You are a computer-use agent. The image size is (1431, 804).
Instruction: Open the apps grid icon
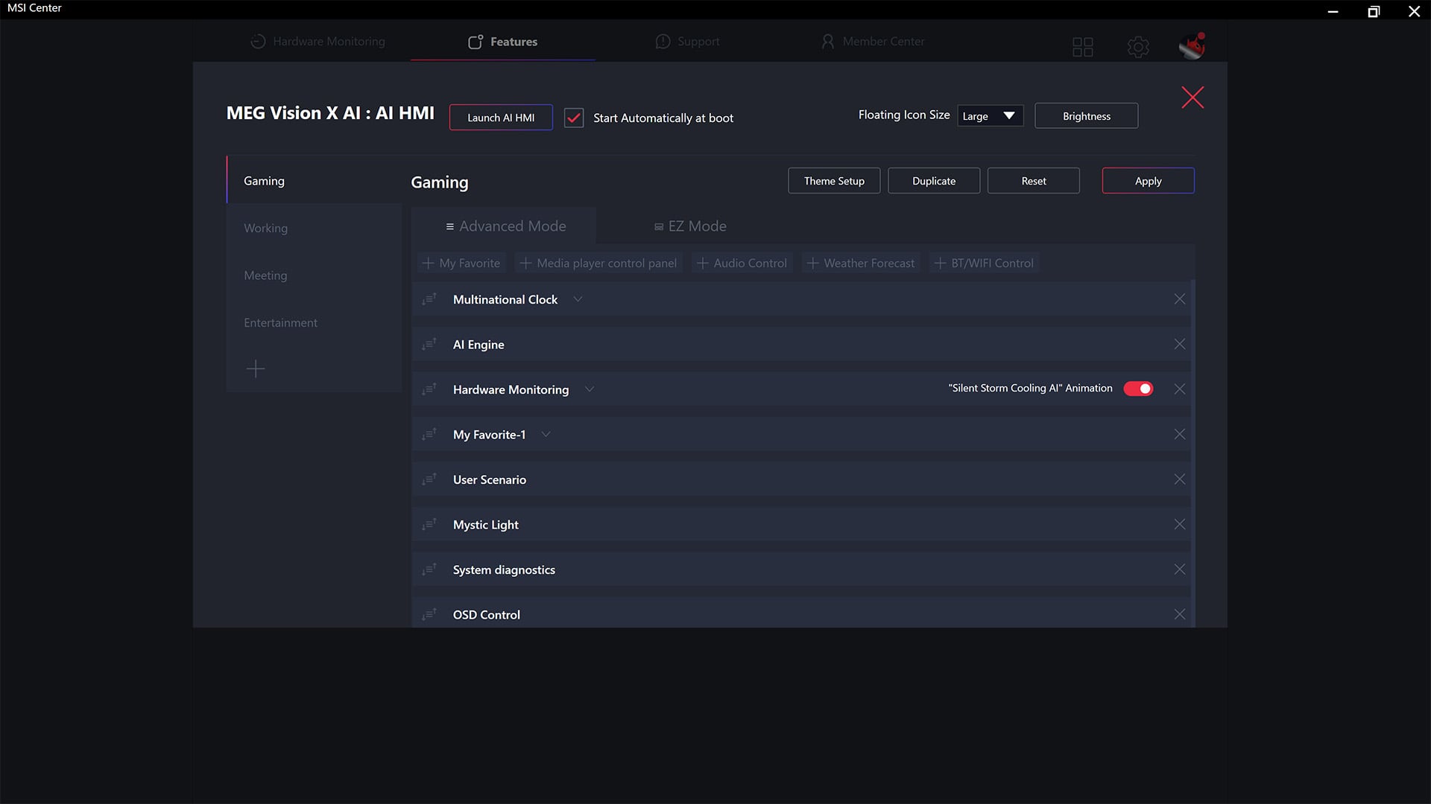pos(1082,47)
